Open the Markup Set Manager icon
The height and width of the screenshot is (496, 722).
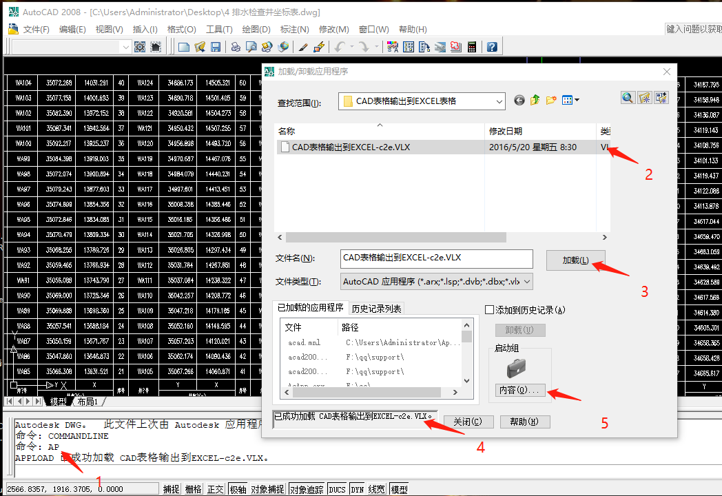[456, 47]
